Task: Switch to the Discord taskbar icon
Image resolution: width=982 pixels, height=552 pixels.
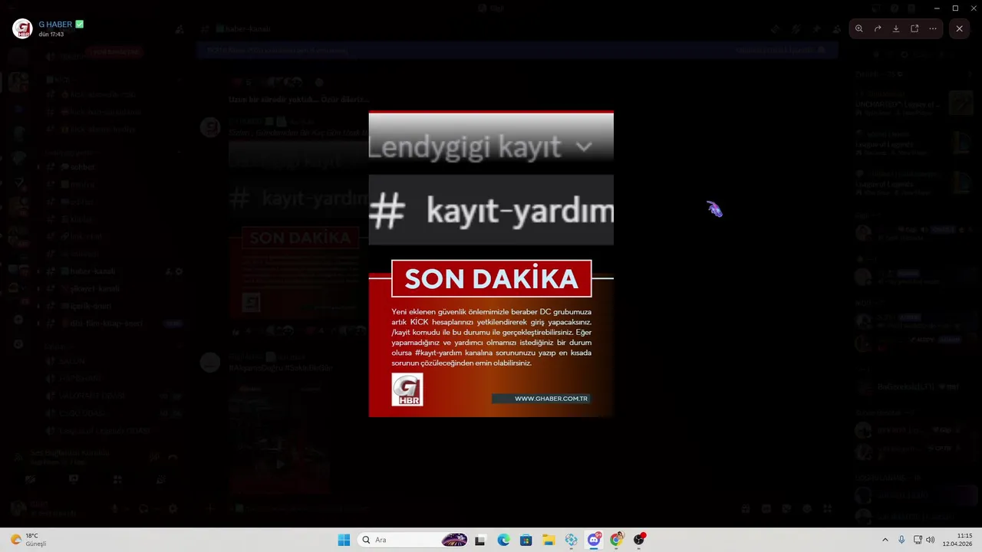Action: tap(594, 540)
